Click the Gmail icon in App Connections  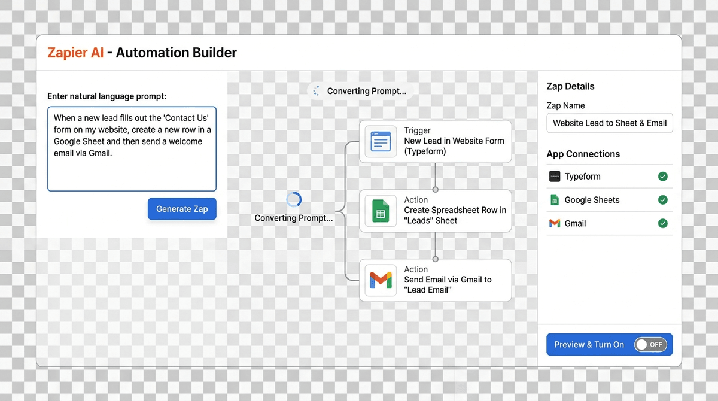pos(554,223)
